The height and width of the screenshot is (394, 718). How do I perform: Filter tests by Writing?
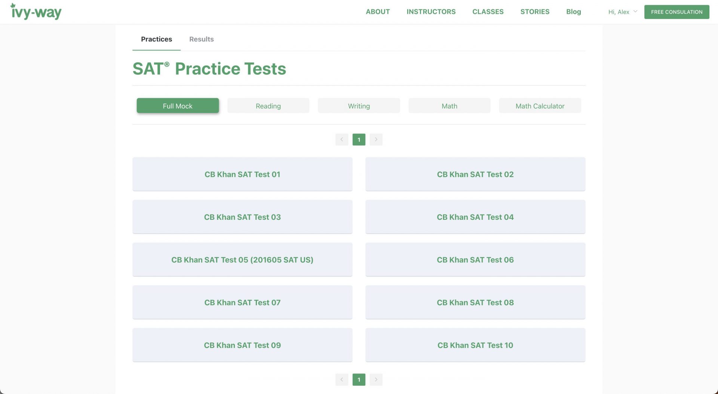click(359, 106)
